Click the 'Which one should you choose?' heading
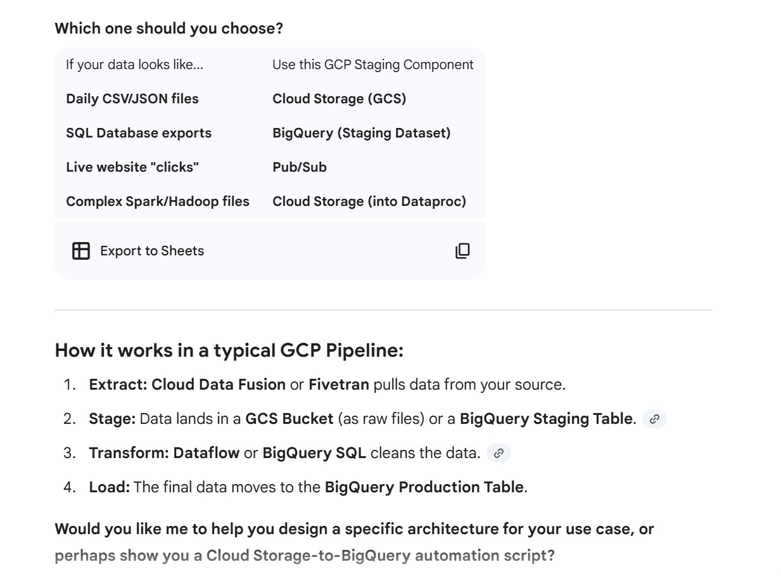The height and width of the screenshot is (581, 781). coord(168,29)
